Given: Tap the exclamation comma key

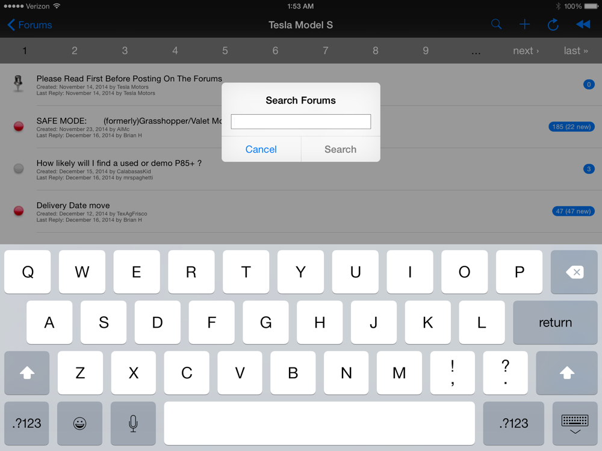Looking at the screenshot, I should (x=453, y=373).
